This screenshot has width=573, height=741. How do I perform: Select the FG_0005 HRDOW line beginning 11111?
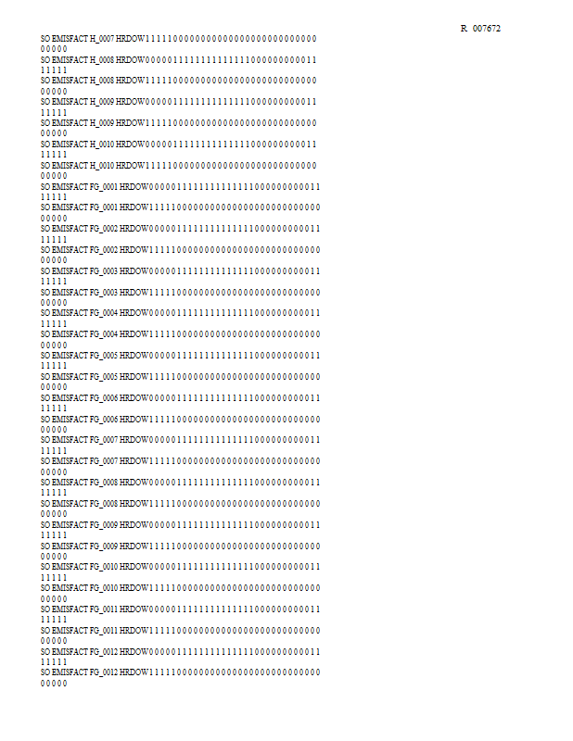click(x=181, y=382)
